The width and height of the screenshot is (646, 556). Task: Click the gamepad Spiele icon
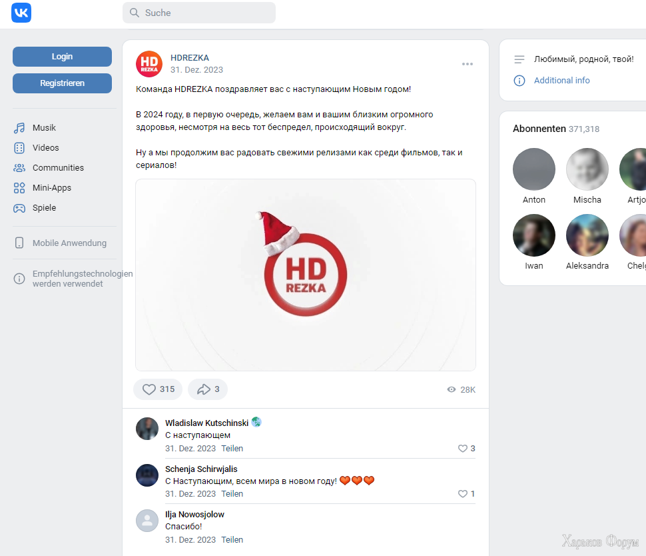pos(19,208)
